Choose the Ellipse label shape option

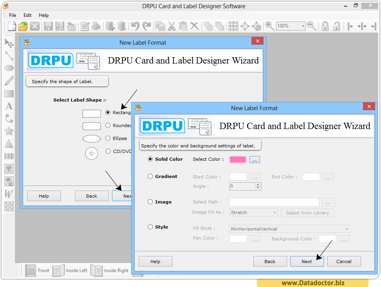[x=108, y=138]
